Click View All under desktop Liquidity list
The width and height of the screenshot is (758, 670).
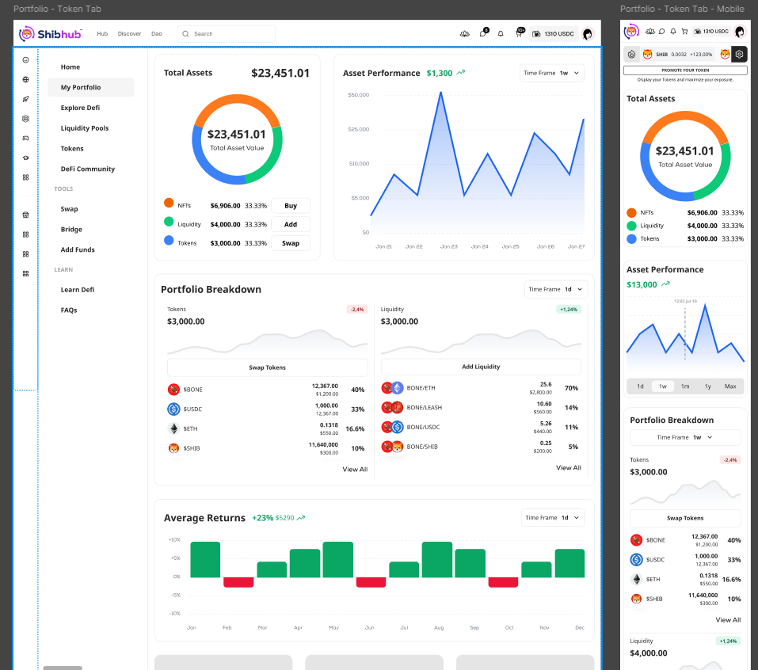(x=569, y=467)
